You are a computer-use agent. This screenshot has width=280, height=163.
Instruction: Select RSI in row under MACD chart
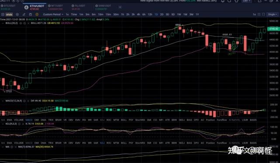pos(84,120)
